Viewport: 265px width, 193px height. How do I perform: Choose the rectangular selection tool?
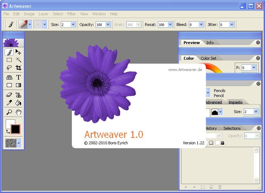coord(9,60)
